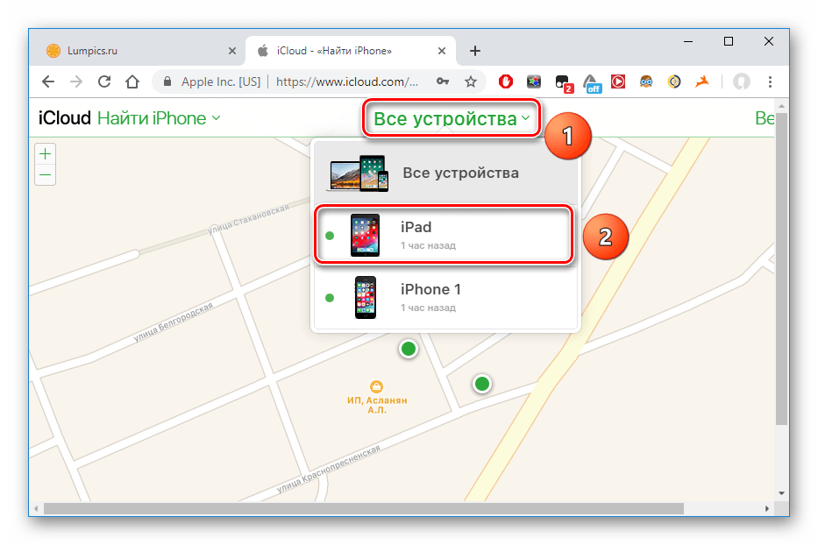Screen dimensions: 818x545
Task: Collapse the Все устройства header dropdown
Action: [x=452, y=118]
